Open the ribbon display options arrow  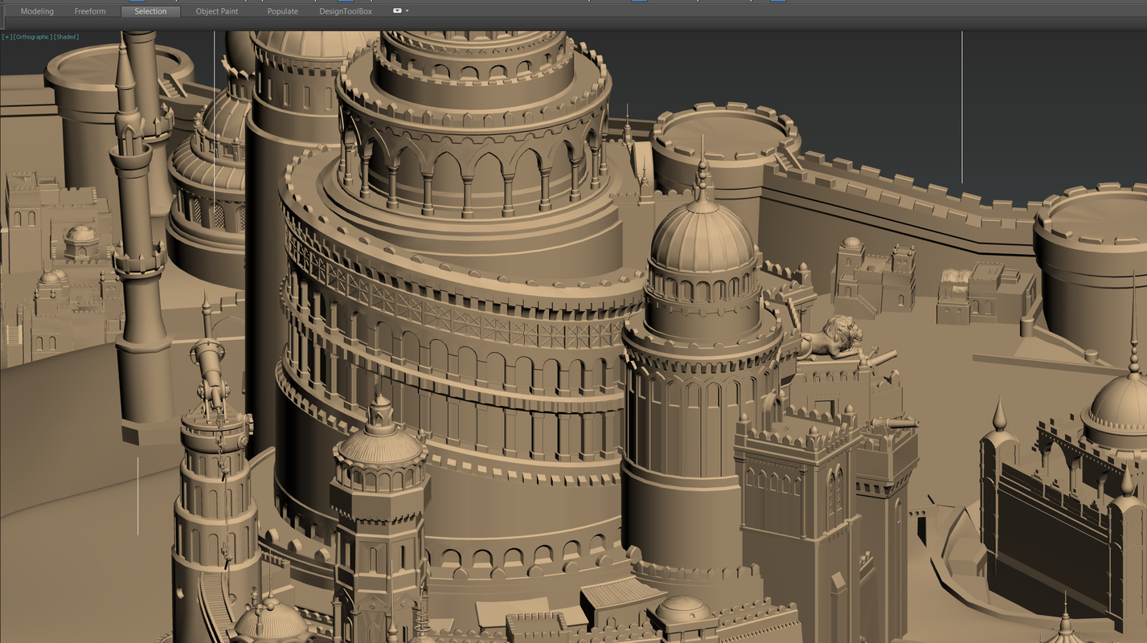click(x=408, y=10)
